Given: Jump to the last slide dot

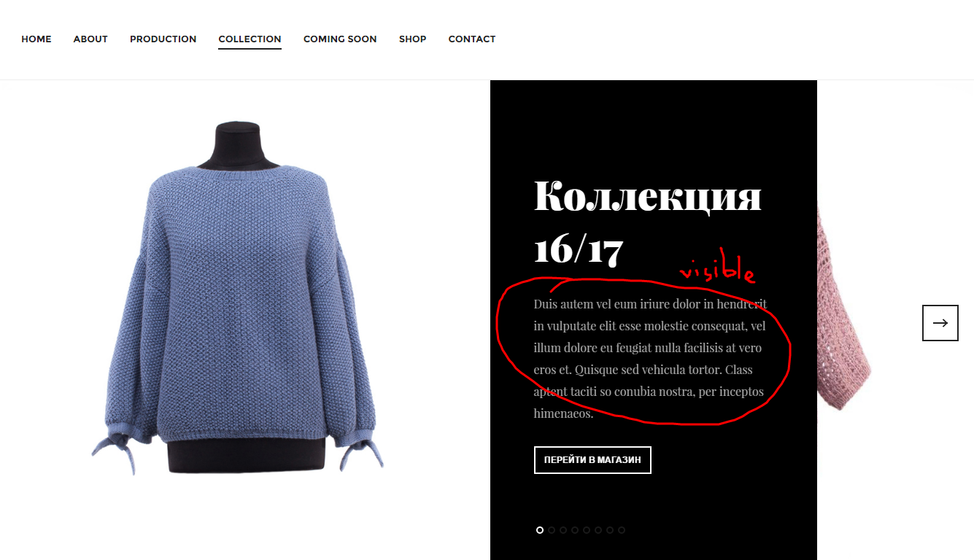Looking at the screenshot, I should 622,530.
